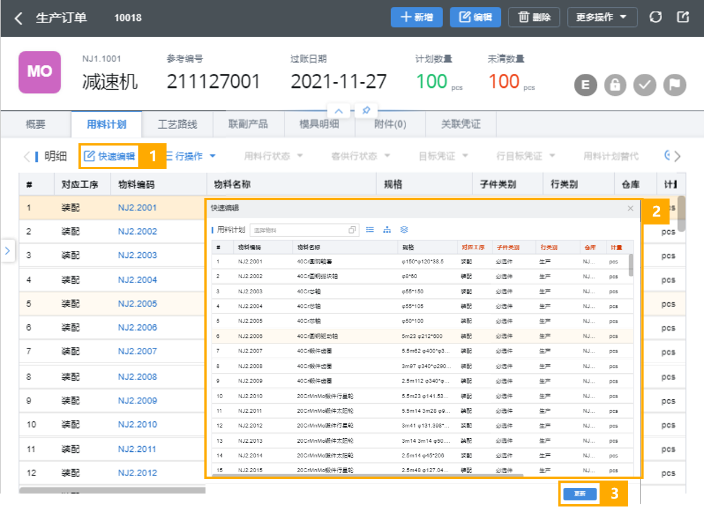Click the lock status icon
This screenshot has width=704, height=511.
[615, 85]
